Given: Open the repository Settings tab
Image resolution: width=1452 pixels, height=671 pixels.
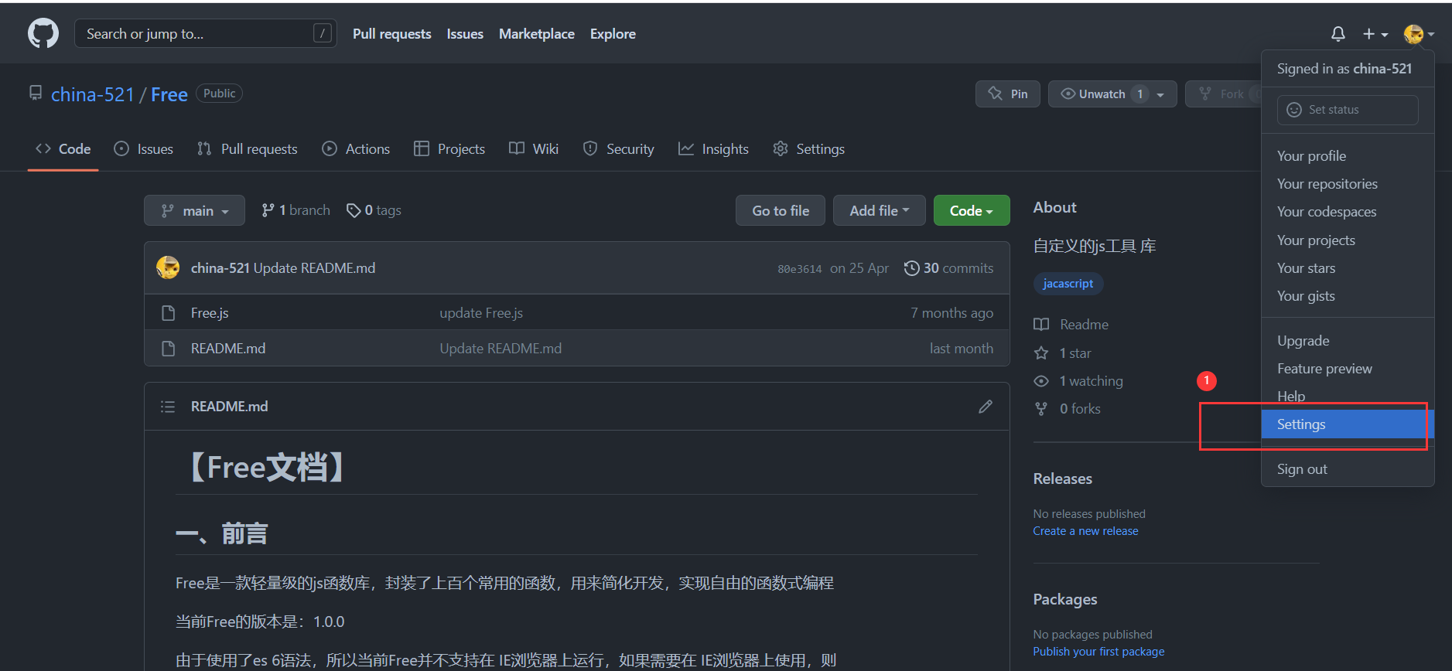Looking at the screenshot, I should [808, 149].
